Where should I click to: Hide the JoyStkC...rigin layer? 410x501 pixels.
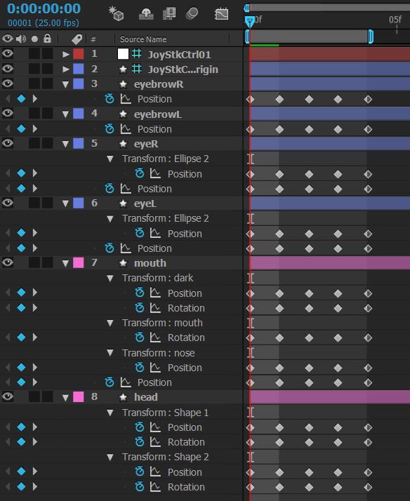[8, 69]
